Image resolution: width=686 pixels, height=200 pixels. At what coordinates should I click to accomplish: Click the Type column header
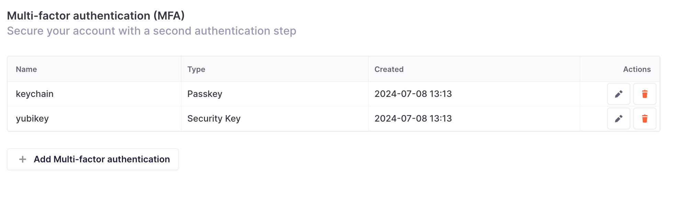pyautogui.click(x=196, y=69)
